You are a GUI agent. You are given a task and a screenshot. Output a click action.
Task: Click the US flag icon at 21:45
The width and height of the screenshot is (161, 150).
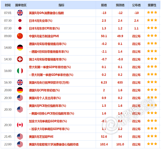[x=20, y=136]
